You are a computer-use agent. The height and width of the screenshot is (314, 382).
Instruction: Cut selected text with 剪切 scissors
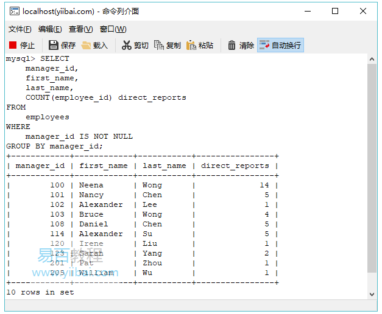pos(135,45)
